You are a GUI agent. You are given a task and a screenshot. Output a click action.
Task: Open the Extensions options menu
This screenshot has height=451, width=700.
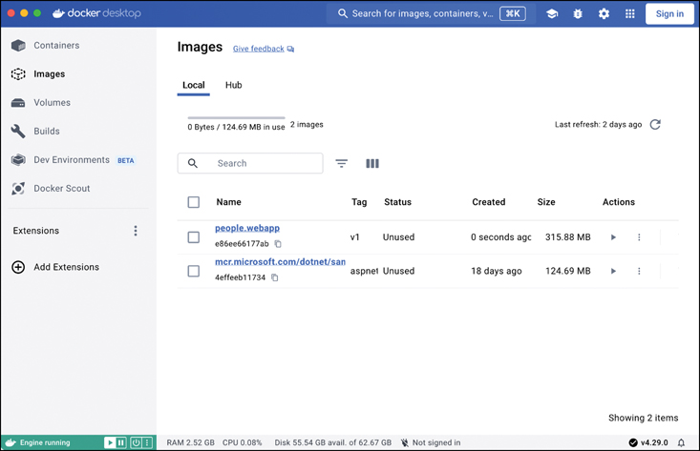click(136, 231)
